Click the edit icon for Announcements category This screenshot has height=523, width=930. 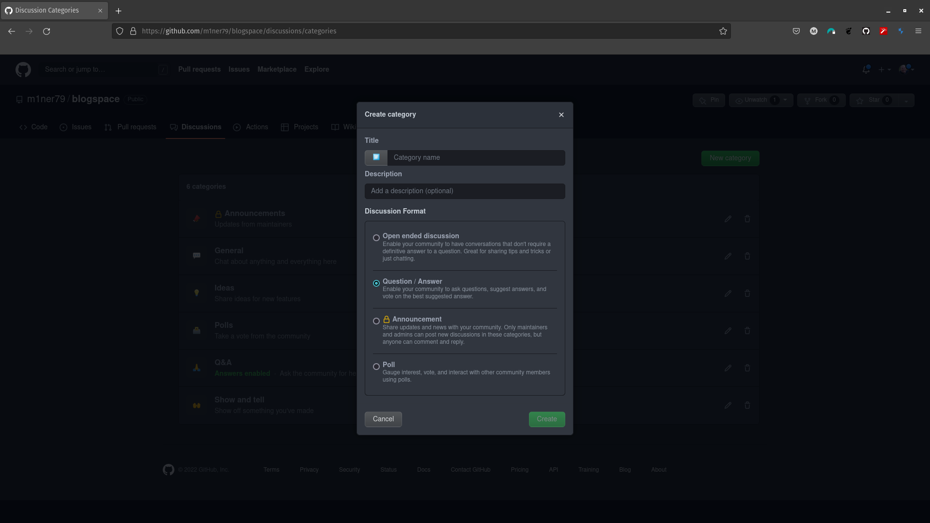pos(728,218)
